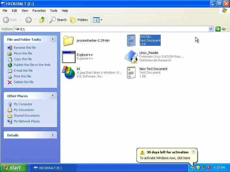Image resolution: width=230 pixels, height=172 pixels.
Task: Click the E-mail this file envelope icon
Action: 10,71
